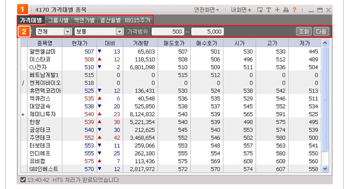Switch to the 결산월별 tab
The height and width of the screenshot is (189, 349).
click(x=110, y=20)
